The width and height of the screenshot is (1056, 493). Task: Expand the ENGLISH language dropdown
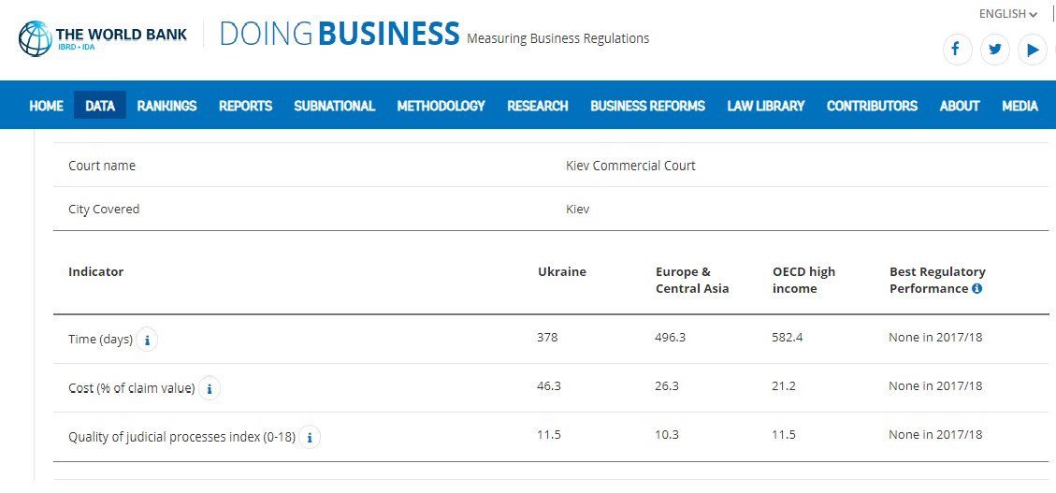coord(1007,14)
